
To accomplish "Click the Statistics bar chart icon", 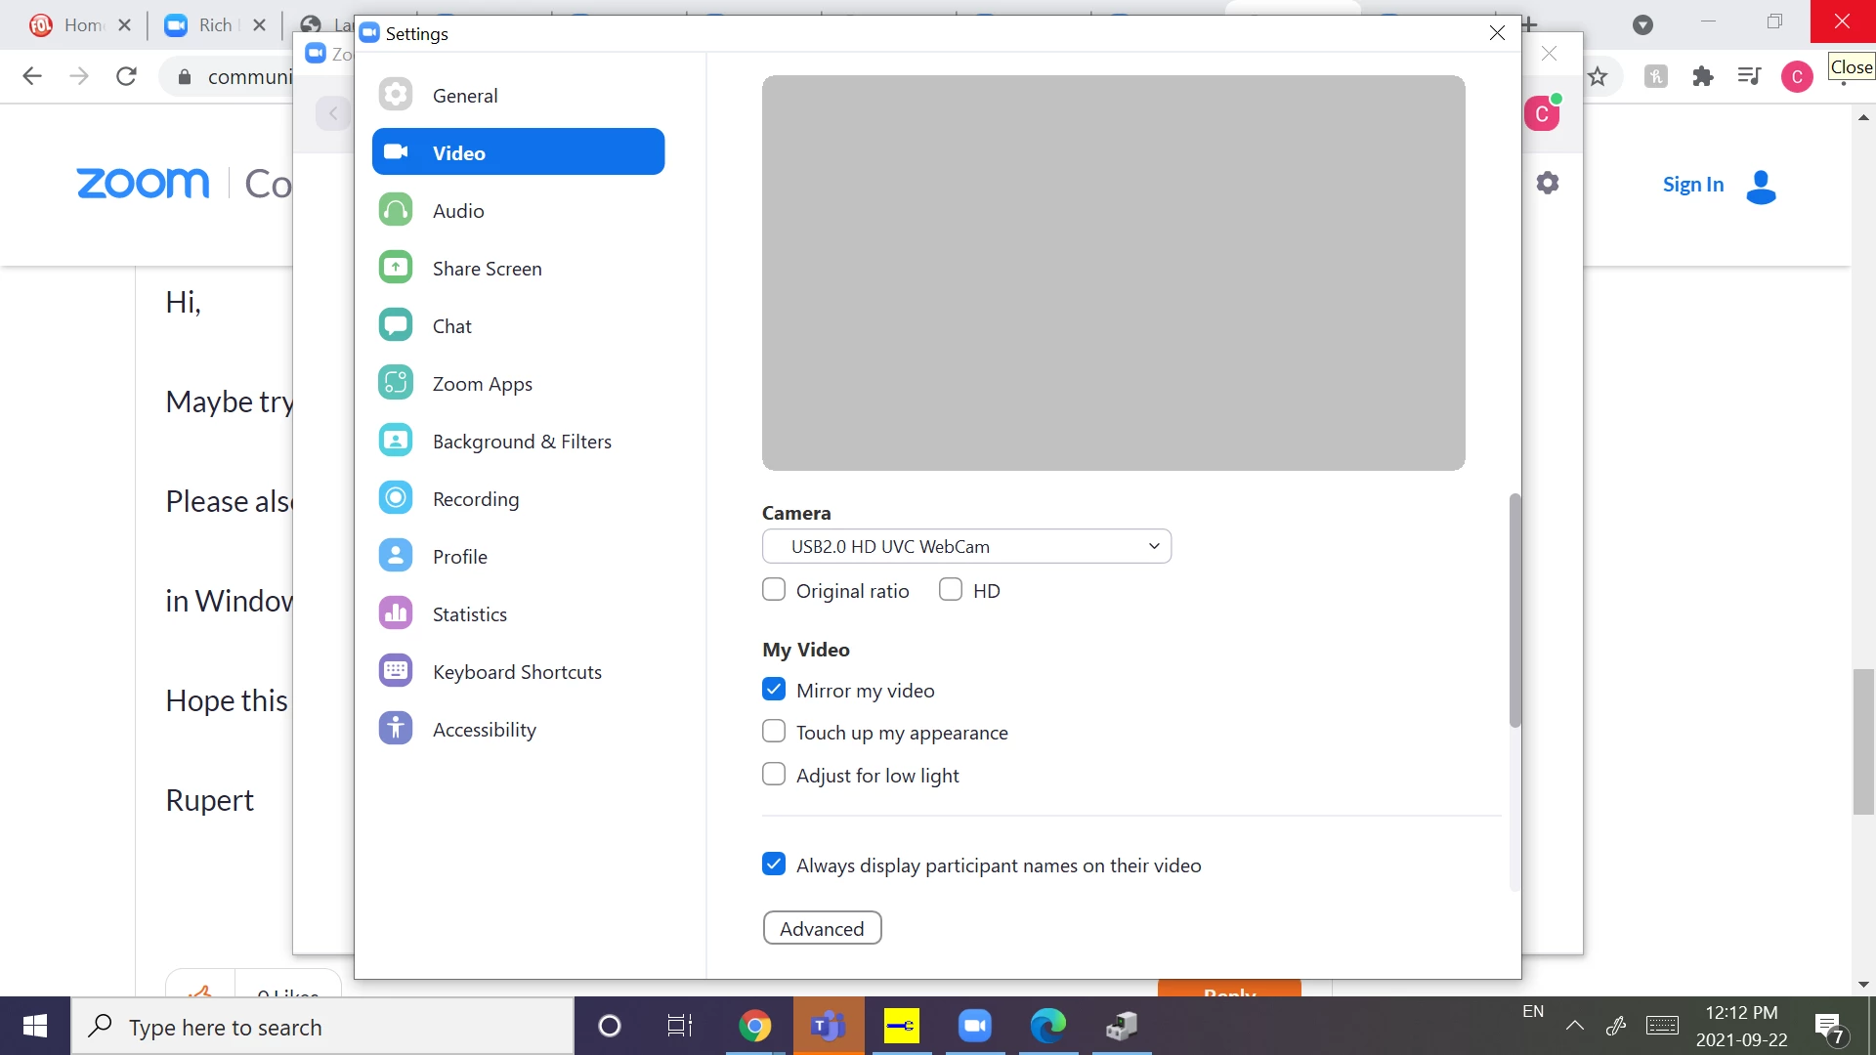I will 396,613.
